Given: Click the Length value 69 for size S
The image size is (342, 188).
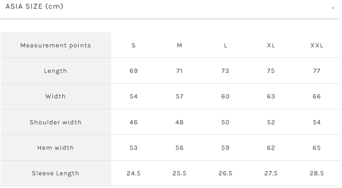Looking at the screenshot, I should click(x=134, y=71).
